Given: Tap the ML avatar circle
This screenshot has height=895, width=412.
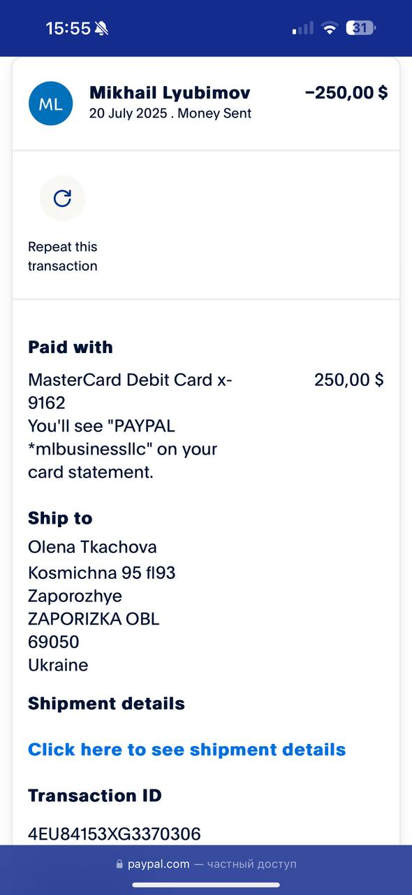Looking at the screenshot, I should tap(50, 103).
